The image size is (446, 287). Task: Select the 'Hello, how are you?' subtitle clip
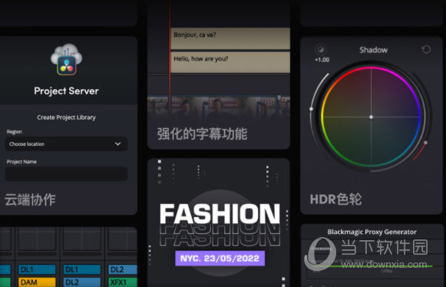pyautogui.click(x=230, y=62)
